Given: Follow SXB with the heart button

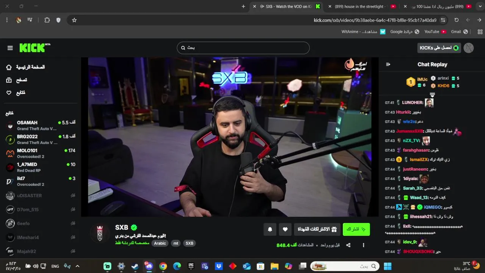Looking at the screenshot, I should (285, 229).
